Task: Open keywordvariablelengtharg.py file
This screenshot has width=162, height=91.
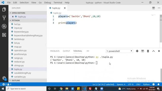Action: [x=28, y=35]
